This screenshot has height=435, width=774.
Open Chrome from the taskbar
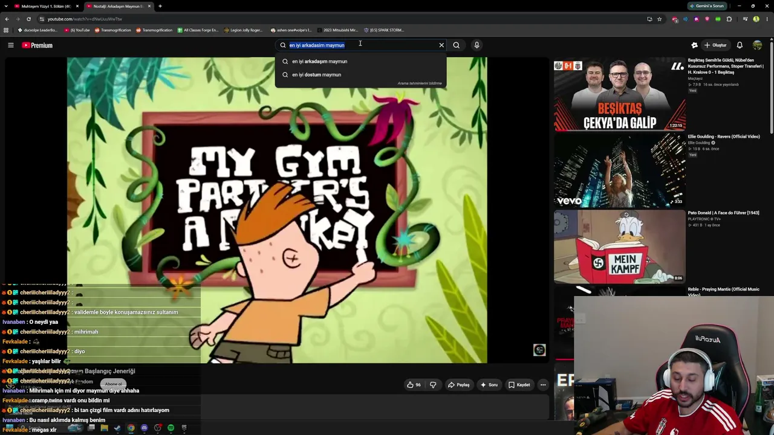tap(131, 428)
